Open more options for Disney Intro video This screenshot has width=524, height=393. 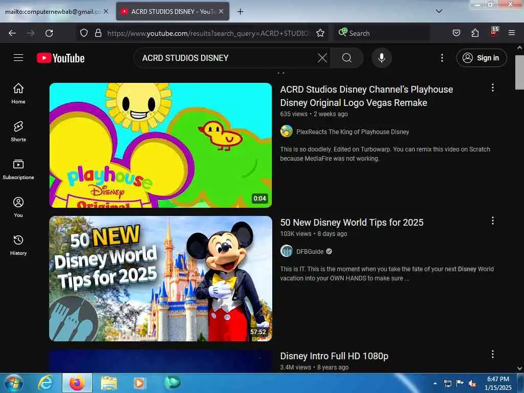coord(493,354)
